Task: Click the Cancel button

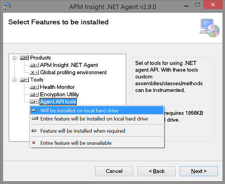Action: click(114, 171)
